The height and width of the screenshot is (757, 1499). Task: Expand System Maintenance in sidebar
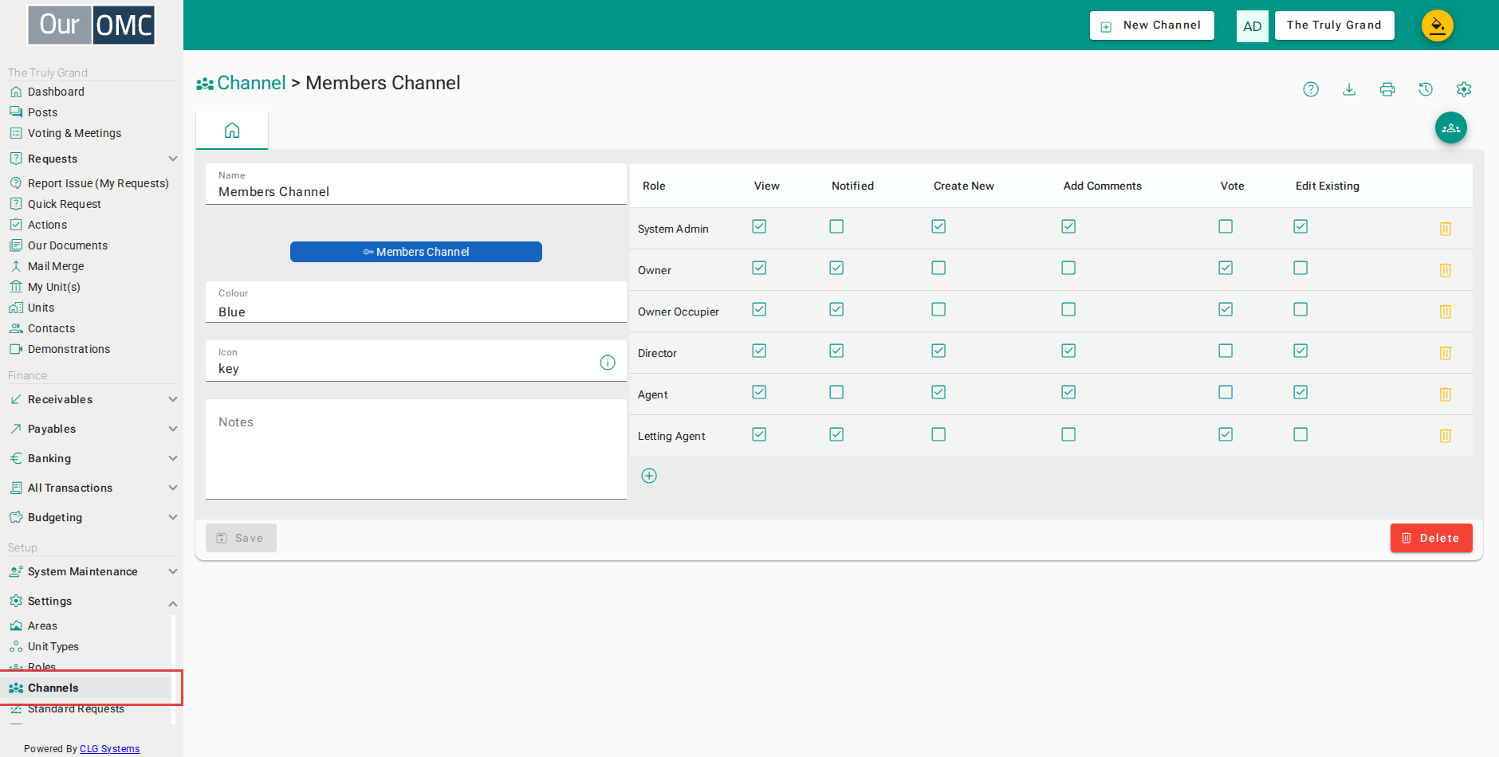[x=92, y=571]
